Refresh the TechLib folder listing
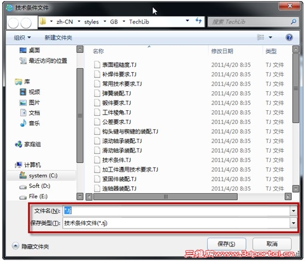 tap(198, 21)
